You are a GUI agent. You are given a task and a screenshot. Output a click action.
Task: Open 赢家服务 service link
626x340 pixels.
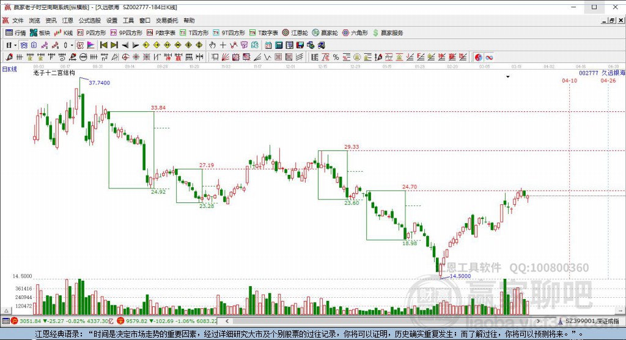388,33
